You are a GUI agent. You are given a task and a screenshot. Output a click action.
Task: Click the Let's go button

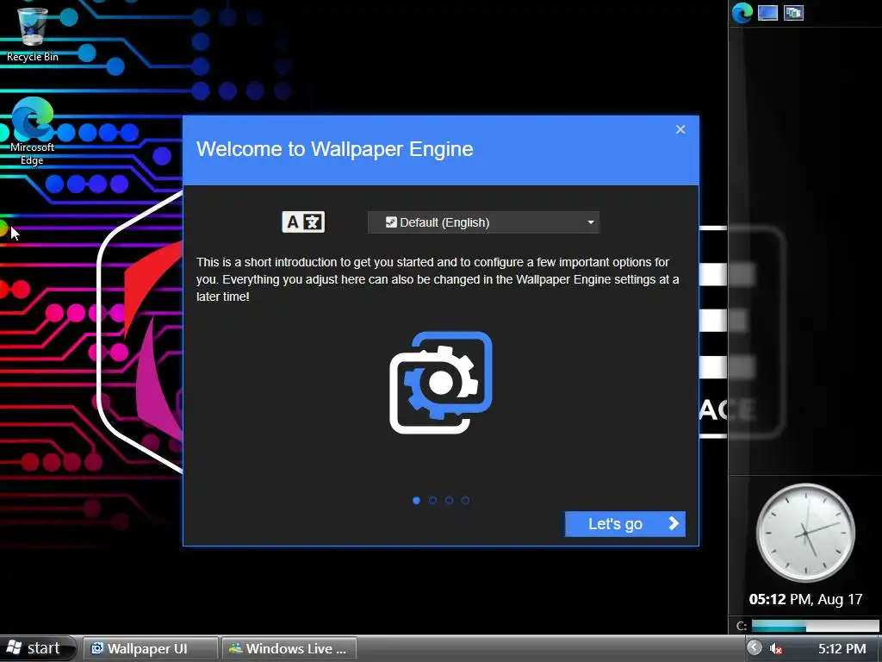[625, 524]
